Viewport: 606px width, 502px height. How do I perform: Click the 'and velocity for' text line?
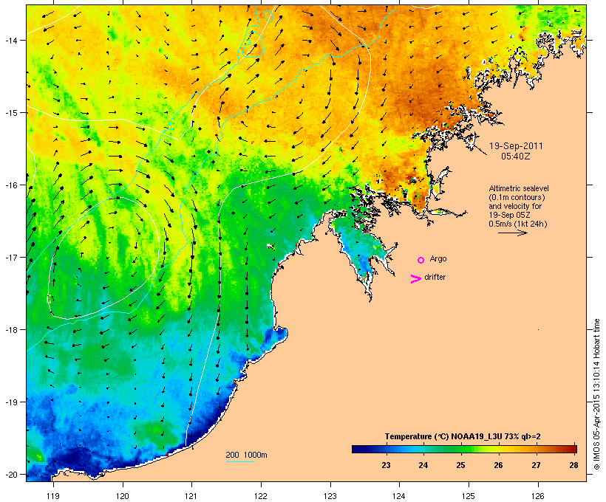pyautogui.click(x=515, y=206)
